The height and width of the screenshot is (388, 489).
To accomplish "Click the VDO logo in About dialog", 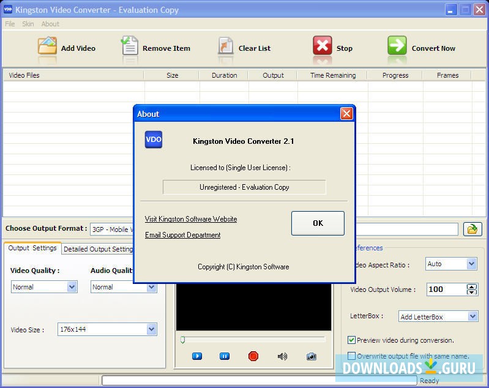I will [x=154, y=140].
